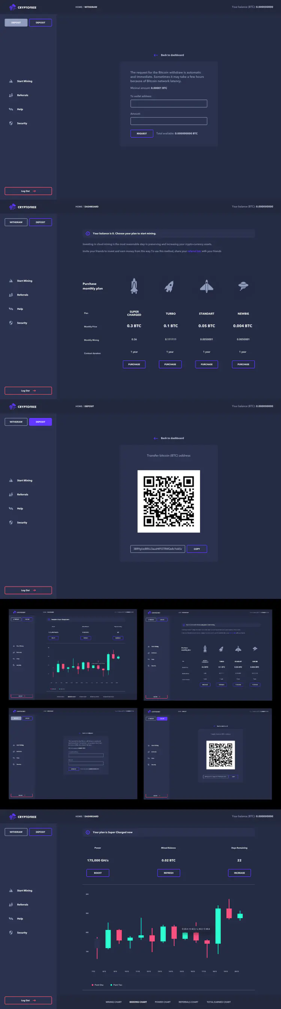The width and height of the screenshot is (281, 1009).
Task: Click the '175,000 GH/s' power value
Action: (97, 860)
